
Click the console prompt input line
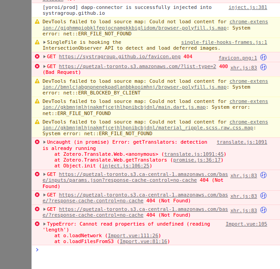(155, 250)
